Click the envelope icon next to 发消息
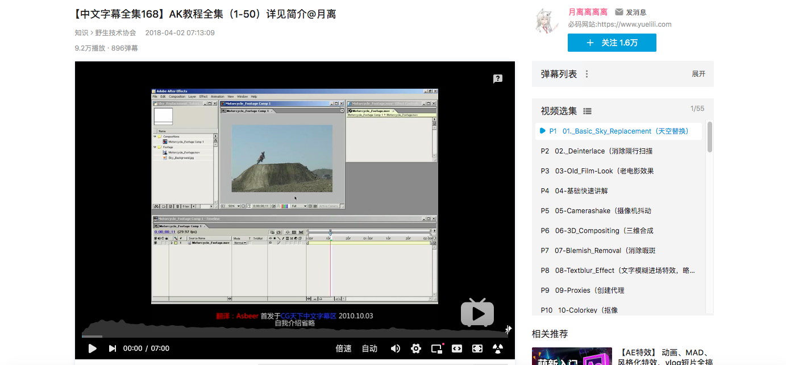786x365 pixels. 619,12
